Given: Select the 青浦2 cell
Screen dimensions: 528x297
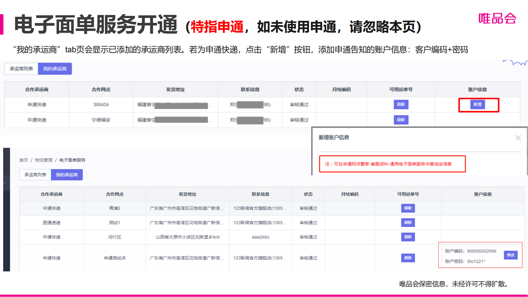Looking at the screenshot, I should click(115, 208).
